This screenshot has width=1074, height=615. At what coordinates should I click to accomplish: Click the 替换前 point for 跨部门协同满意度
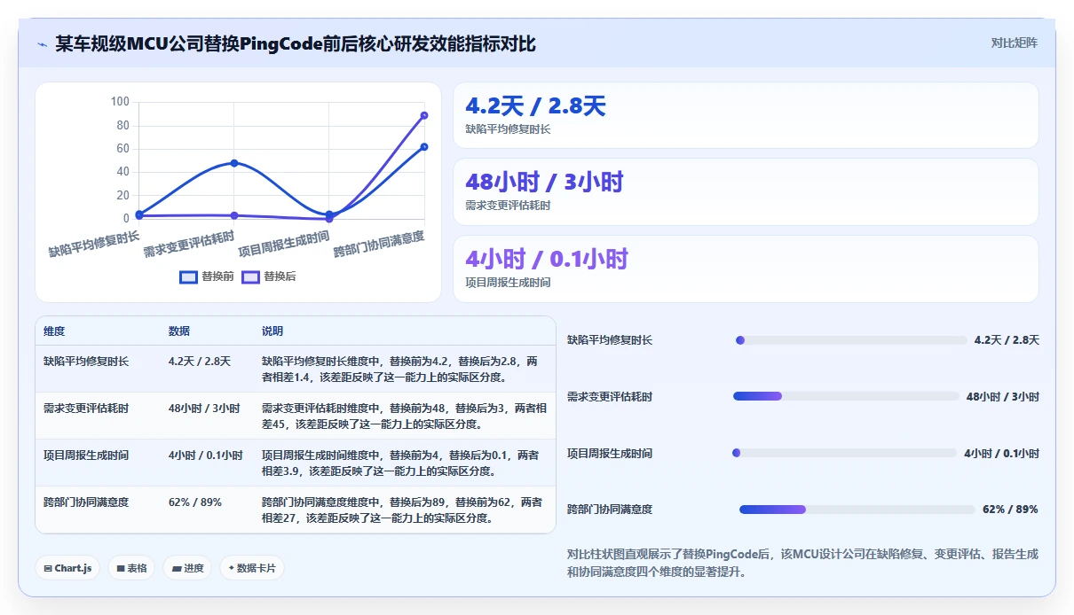click(x=424, y=147)
